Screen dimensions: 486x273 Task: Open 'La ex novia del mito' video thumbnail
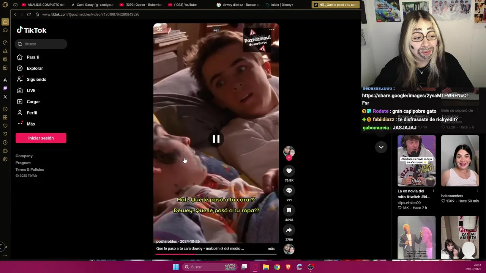click(417, 161)
